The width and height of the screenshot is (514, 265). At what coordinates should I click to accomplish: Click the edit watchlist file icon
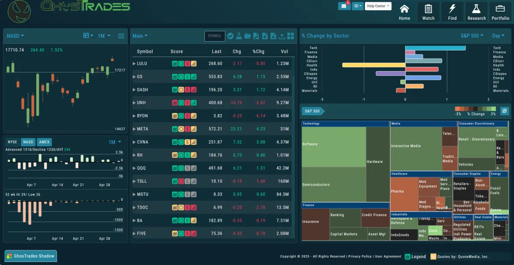(256, 36)
